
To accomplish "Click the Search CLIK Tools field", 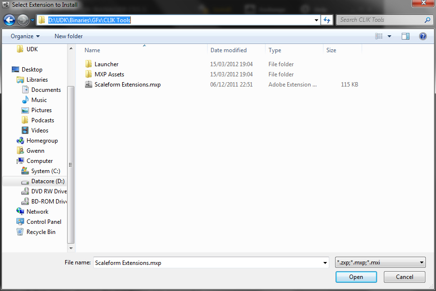I will [x=384, y=20].
